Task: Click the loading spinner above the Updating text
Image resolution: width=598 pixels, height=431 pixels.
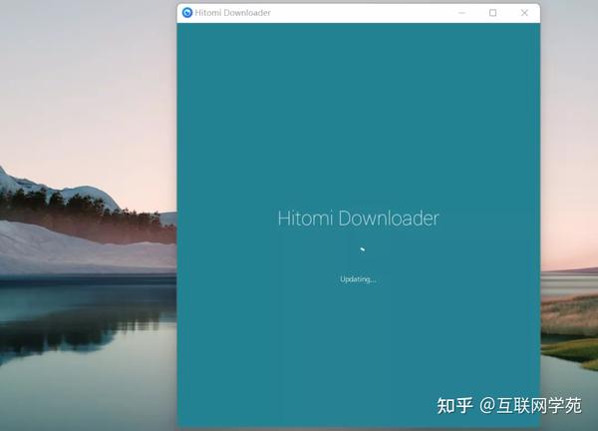Action: click(363, 249)
